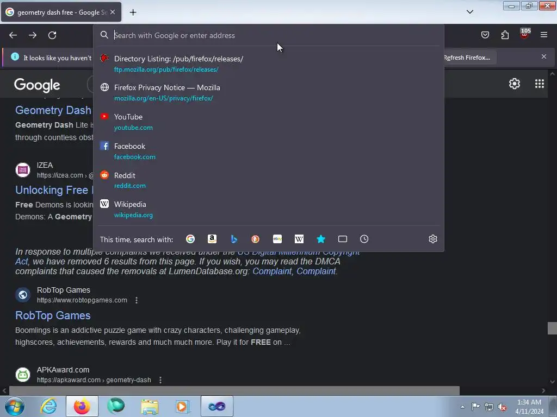
Task: Click the Refresh Firefox... button
Action: (468, 58)
